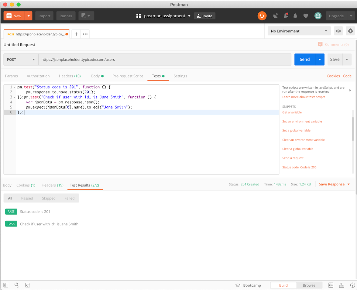
Task: Open Bootcamp from the status bar
Action: pos(249,285)
